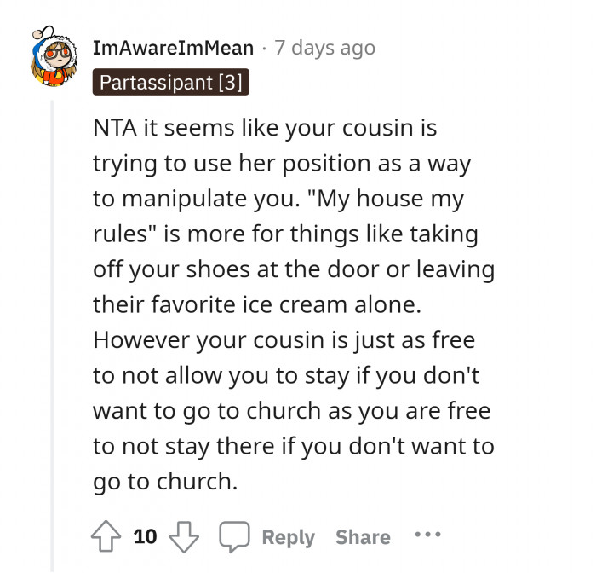
Task: Upvote the comment by ImAwareImMean
Action: tap(107, 536)
